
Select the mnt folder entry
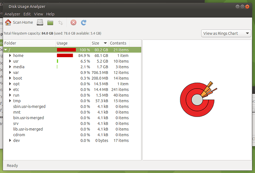click(x=17, y=112)
